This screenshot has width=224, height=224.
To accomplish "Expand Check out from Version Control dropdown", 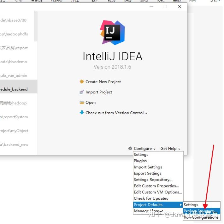I will point(116,113).
